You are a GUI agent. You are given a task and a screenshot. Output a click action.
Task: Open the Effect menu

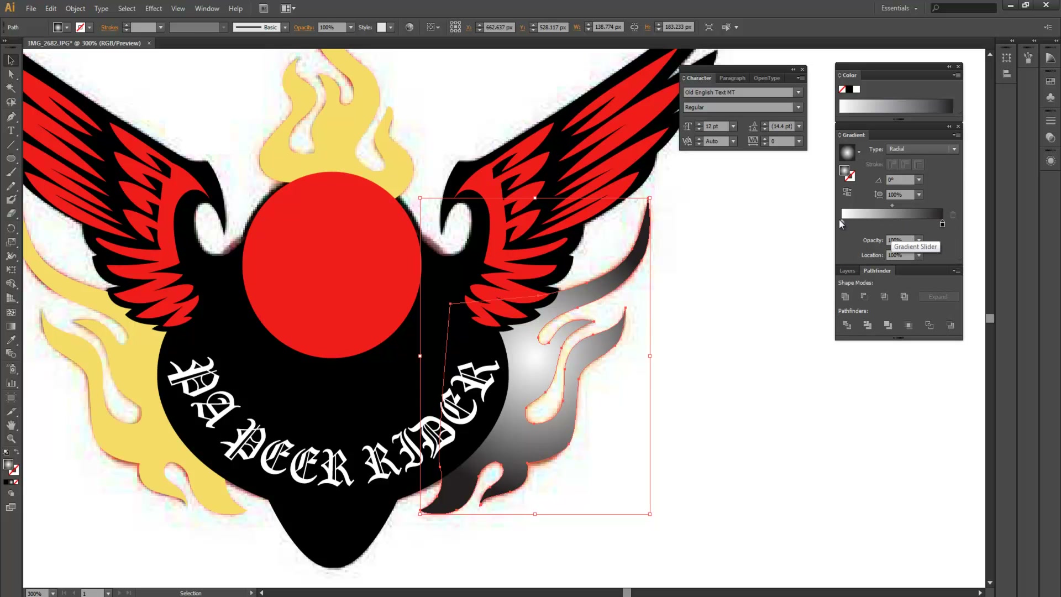pos(154,8)
